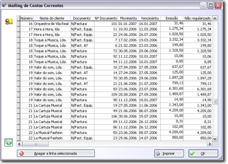The height and width of the screenshot is (164, 228).
Task: Click the Imprimir button
Action: coord(169,153)
